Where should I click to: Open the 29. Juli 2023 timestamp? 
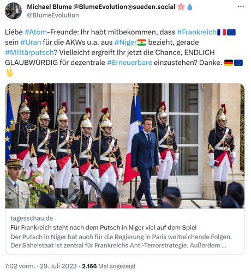point(58,266)
